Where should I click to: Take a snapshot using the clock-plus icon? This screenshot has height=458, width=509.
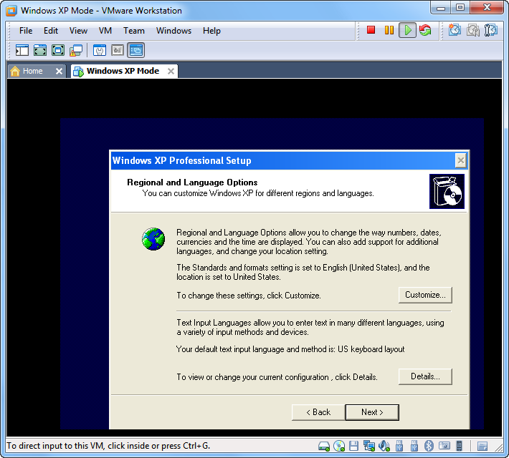pos(455,30)
